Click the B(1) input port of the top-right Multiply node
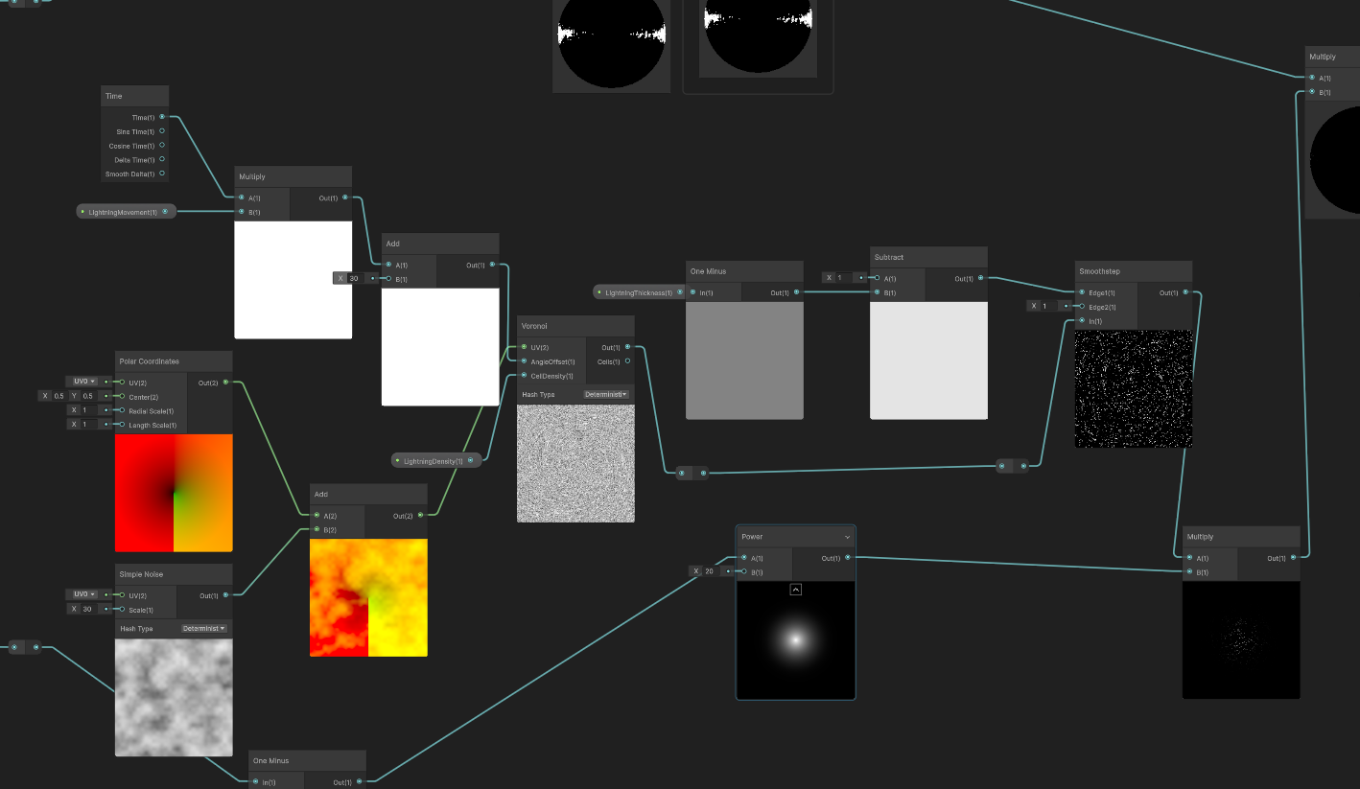Image resolution: width=1360 pixels, height=789 pixels. tap(1311, 91)
